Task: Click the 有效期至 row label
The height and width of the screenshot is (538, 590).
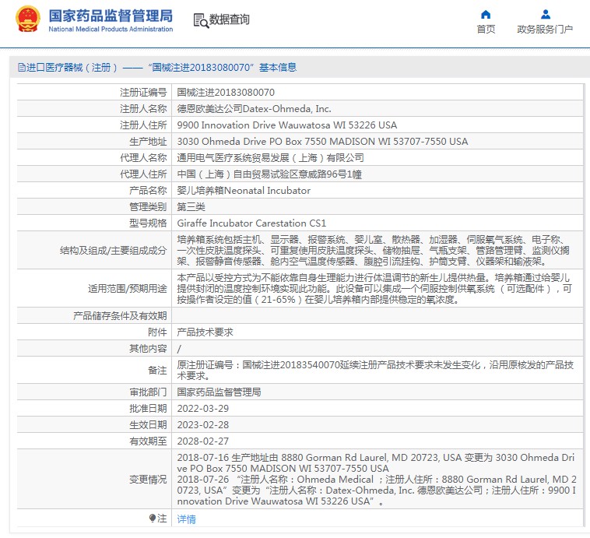Action: [x=148, y=441]
